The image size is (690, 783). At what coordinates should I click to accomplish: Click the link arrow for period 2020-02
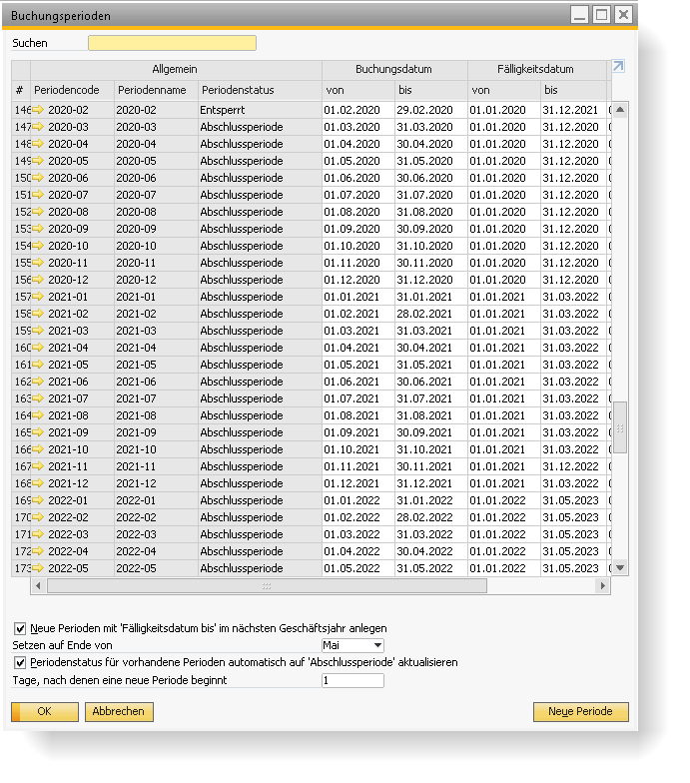click(38, 110)
